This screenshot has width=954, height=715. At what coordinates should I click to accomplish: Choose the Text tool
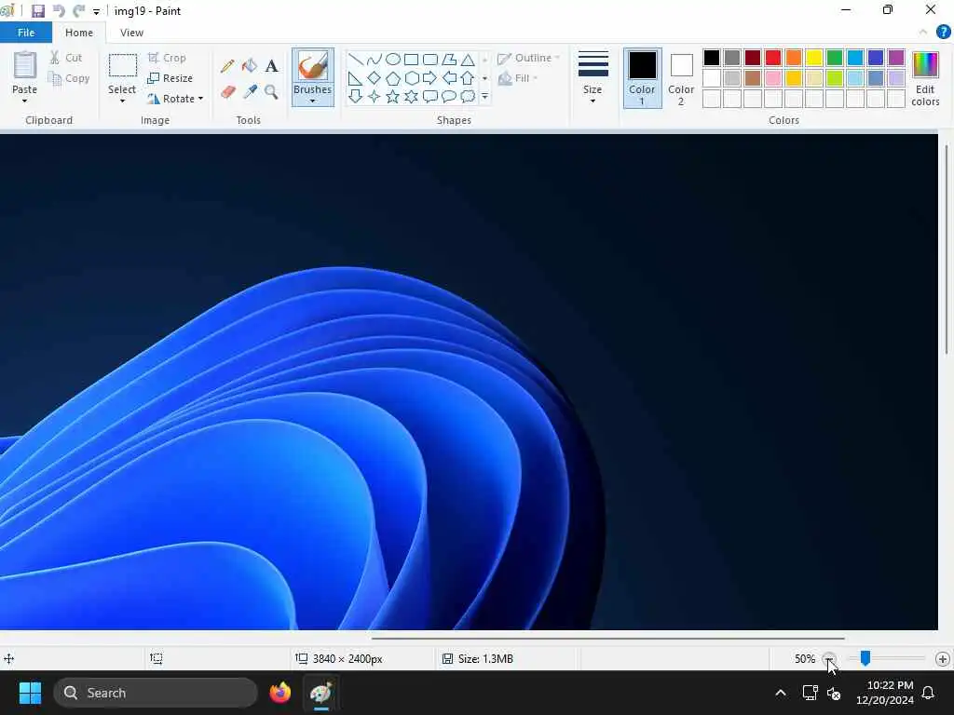pyautogui.click(x=271, y=66)
